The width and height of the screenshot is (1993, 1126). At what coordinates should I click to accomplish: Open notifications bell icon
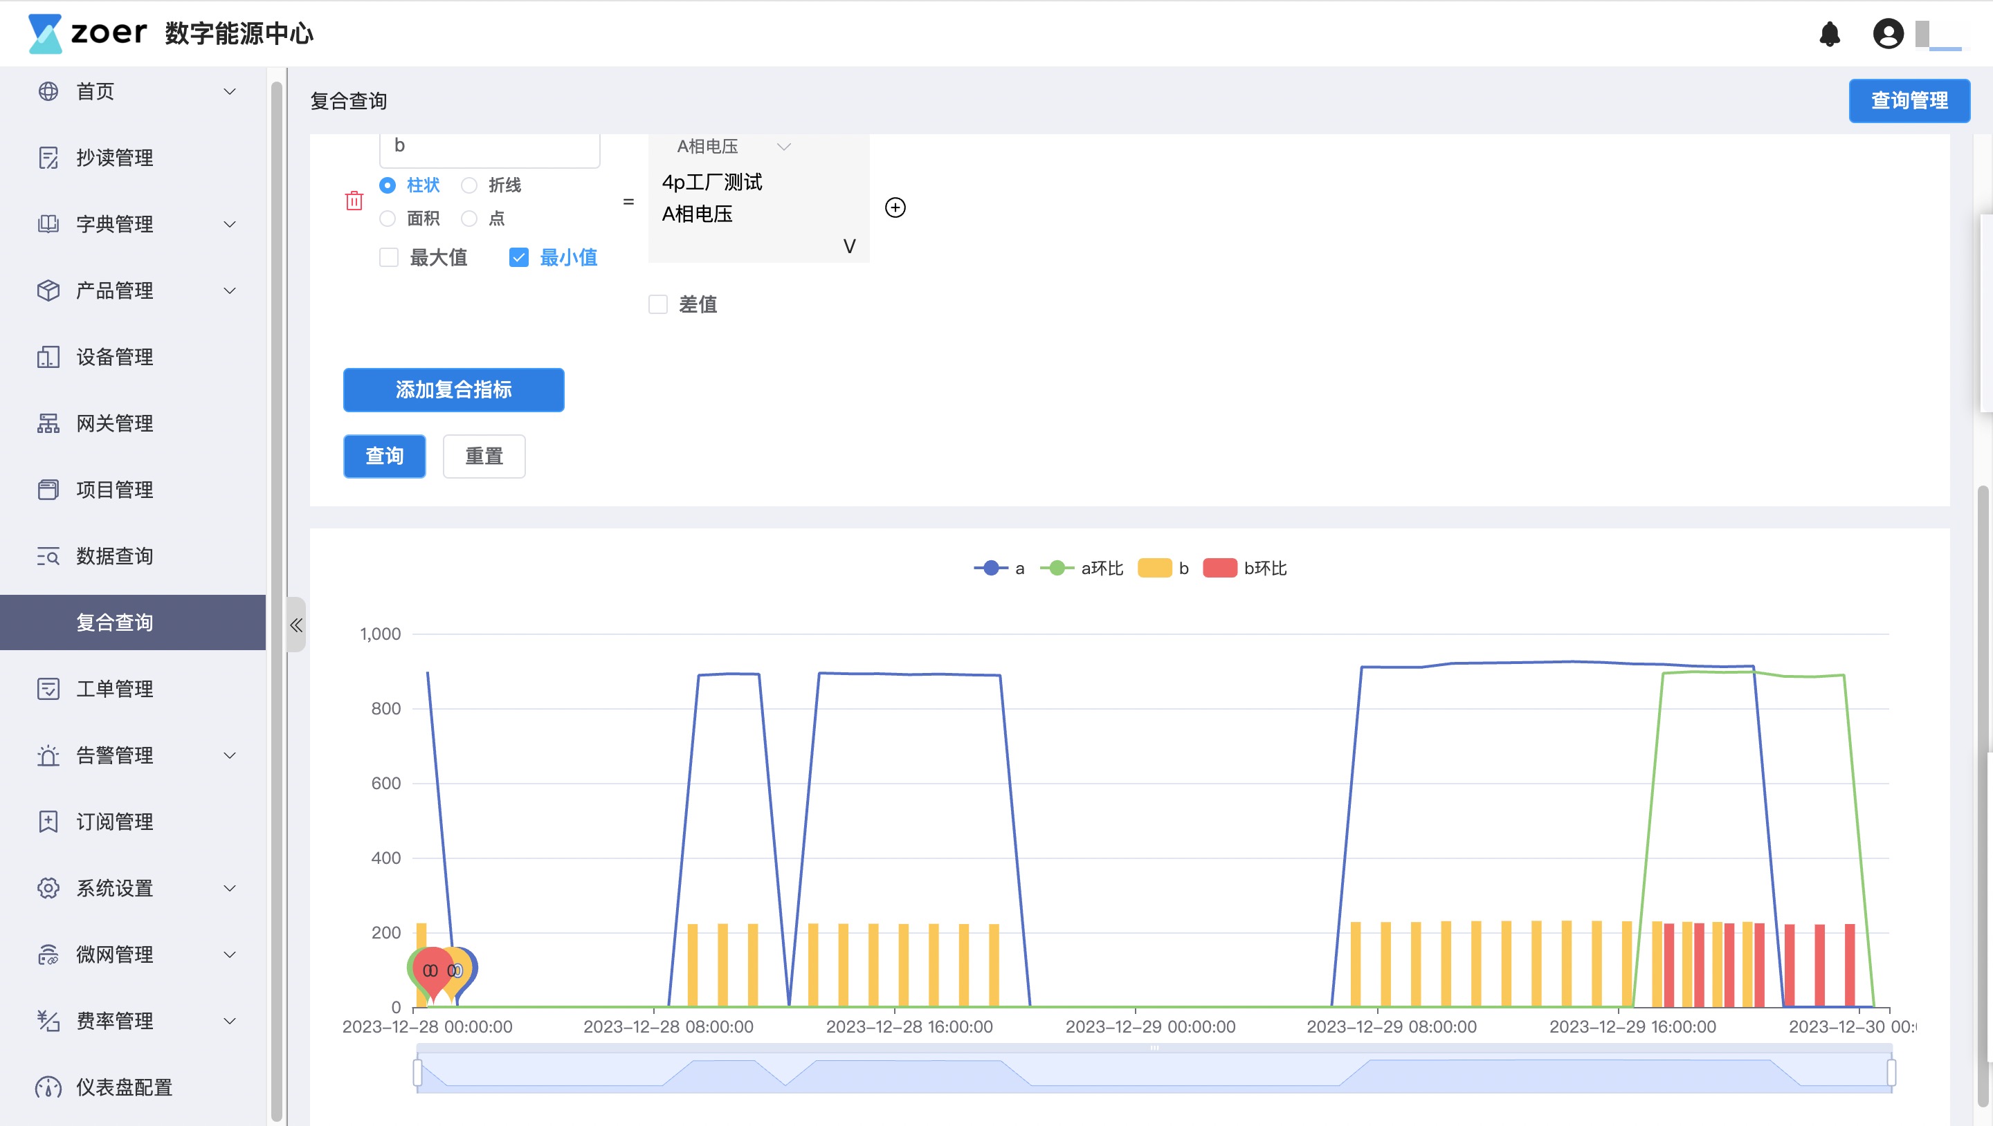pyautogui.click(x=1830, y=34)
